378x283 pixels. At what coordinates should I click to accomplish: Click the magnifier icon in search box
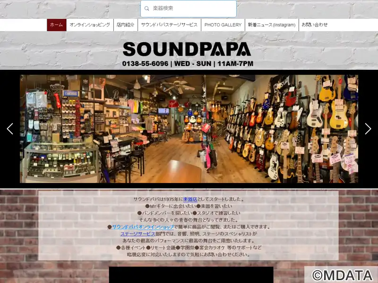(x=146, y=8)
